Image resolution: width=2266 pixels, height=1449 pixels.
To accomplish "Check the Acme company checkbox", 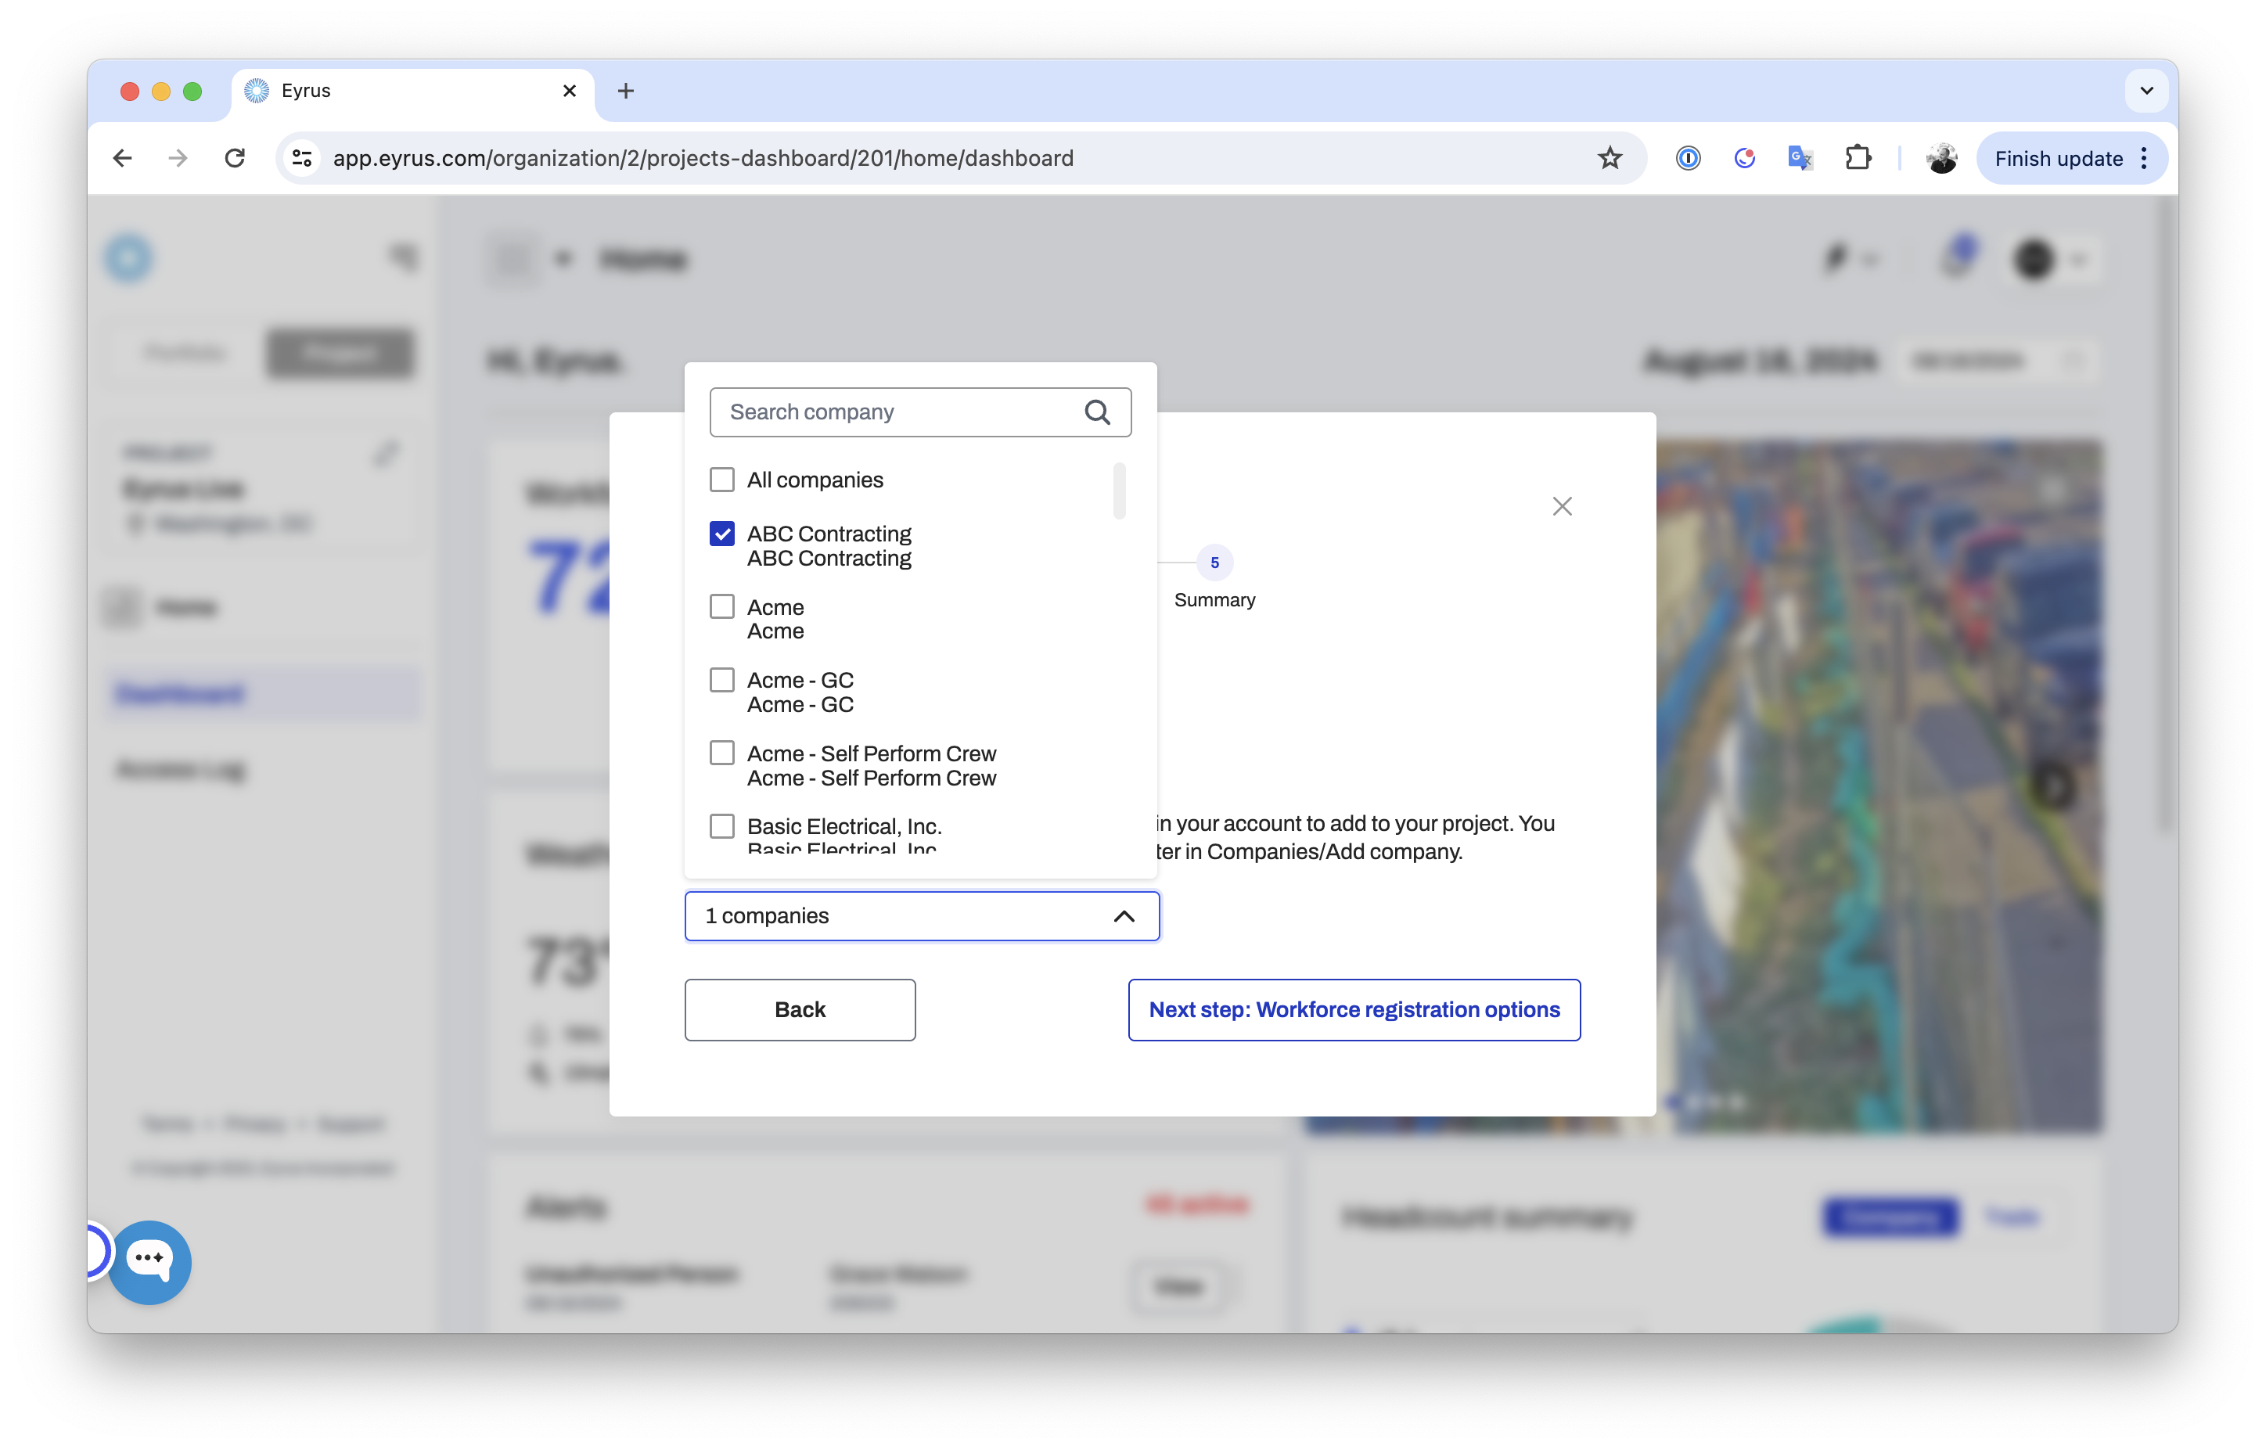I will click(x=721, y=607).
